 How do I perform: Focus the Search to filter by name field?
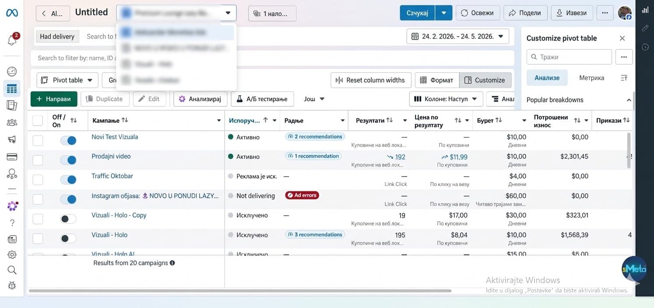271,58
